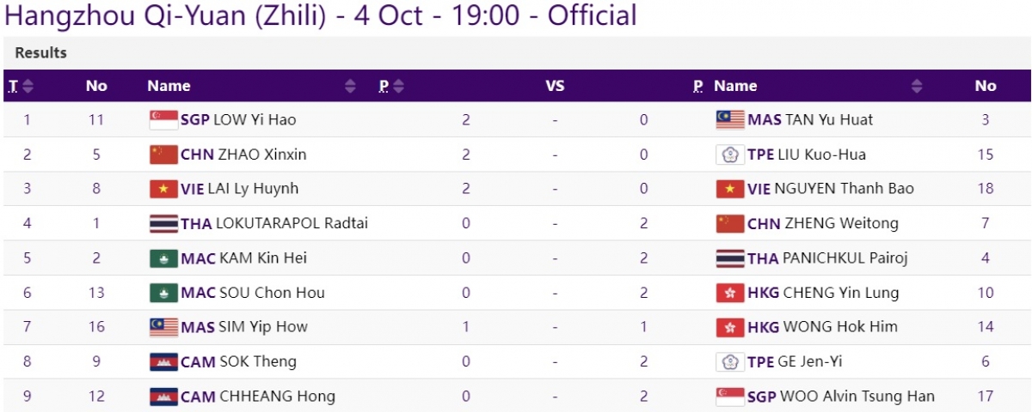This screenshot has height=412, width=1032.
Task: Sort left Name column using arrows
Action: coord(350,86)
